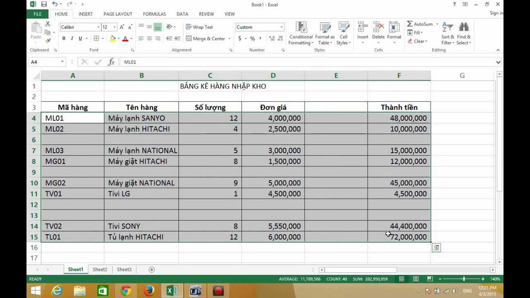Screen dimensions: 530x298
Task: Switch to the REVIEW tab
Action: click(x=206, y=14)
